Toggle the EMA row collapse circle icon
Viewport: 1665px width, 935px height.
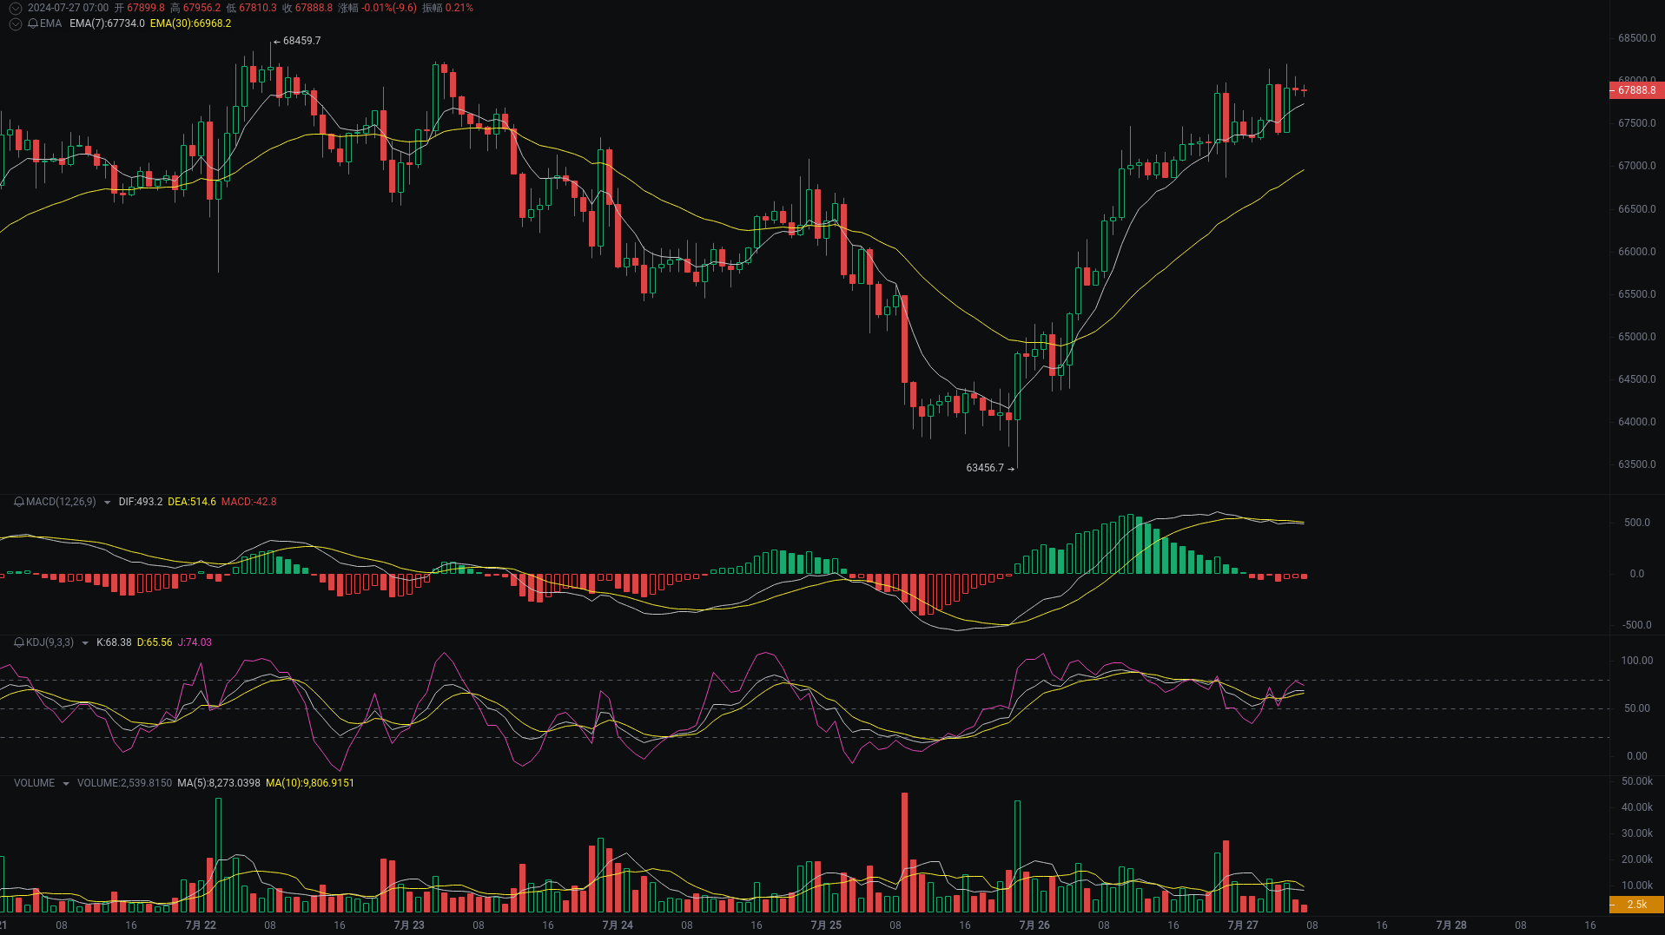click(15, 23)
